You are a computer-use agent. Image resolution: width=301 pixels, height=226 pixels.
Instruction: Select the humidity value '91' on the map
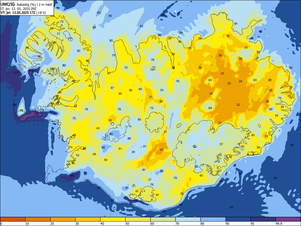pyautogui.click(x=127, y=188)
